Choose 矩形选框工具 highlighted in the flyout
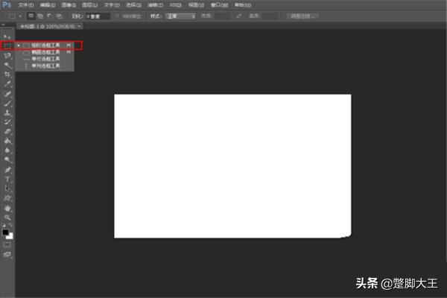This screenshot has width=447, height=298. coord(46,45)
